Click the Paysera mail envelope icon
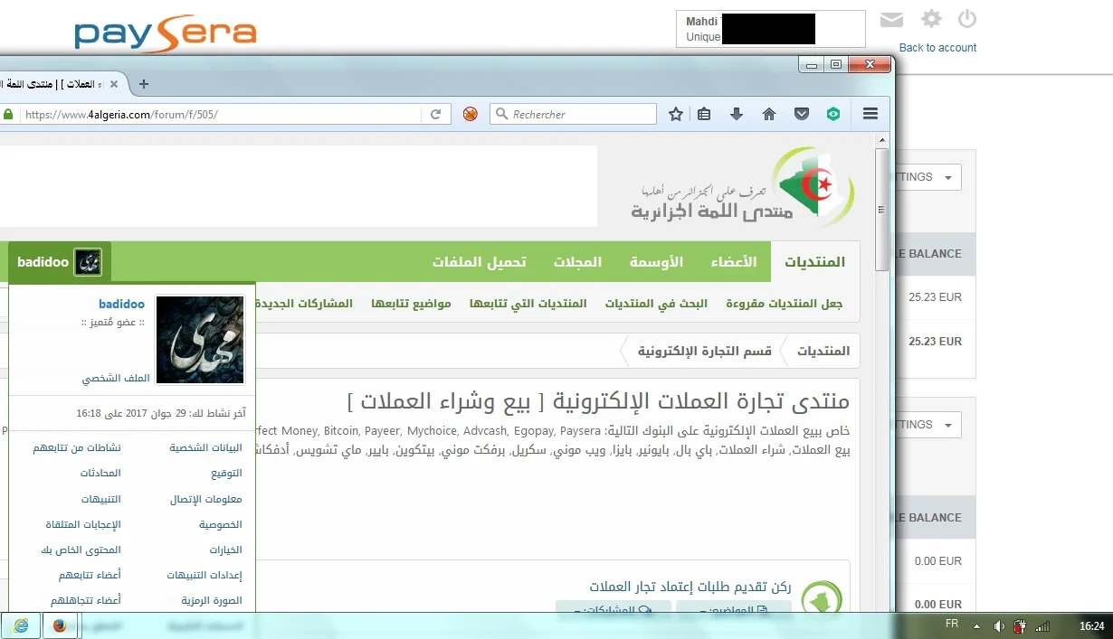The width and height of the screenshot is (1113, 639). (x=891, y=19)
